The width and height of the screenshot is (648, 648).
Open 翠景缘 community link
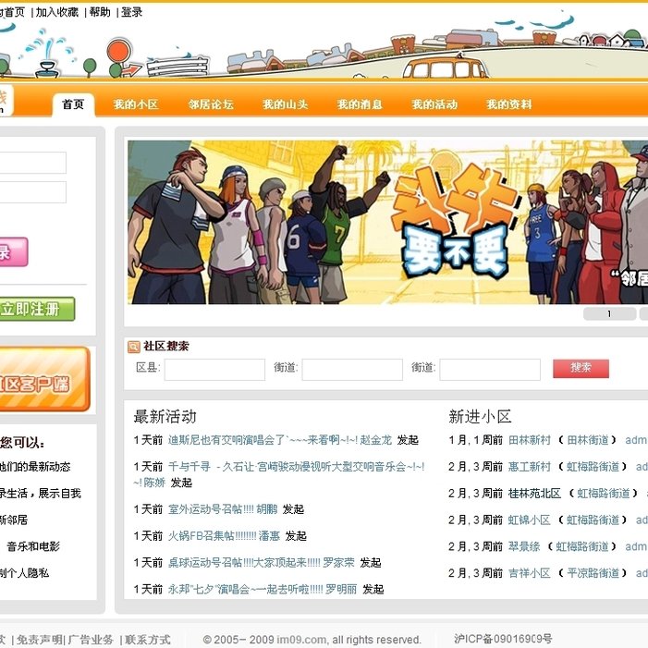point(524,546)
